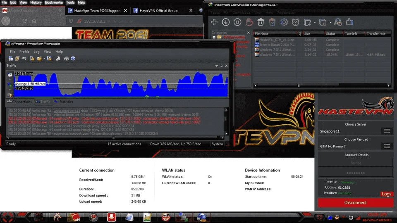Click IDM Start Queue icon

tap(307, 22)
